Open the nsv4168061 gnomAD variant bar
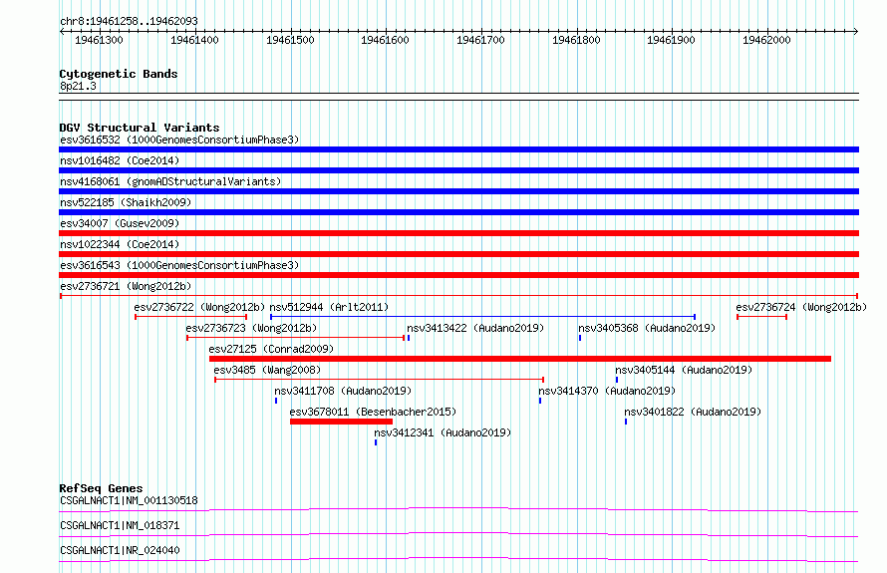 coord(458,191)
